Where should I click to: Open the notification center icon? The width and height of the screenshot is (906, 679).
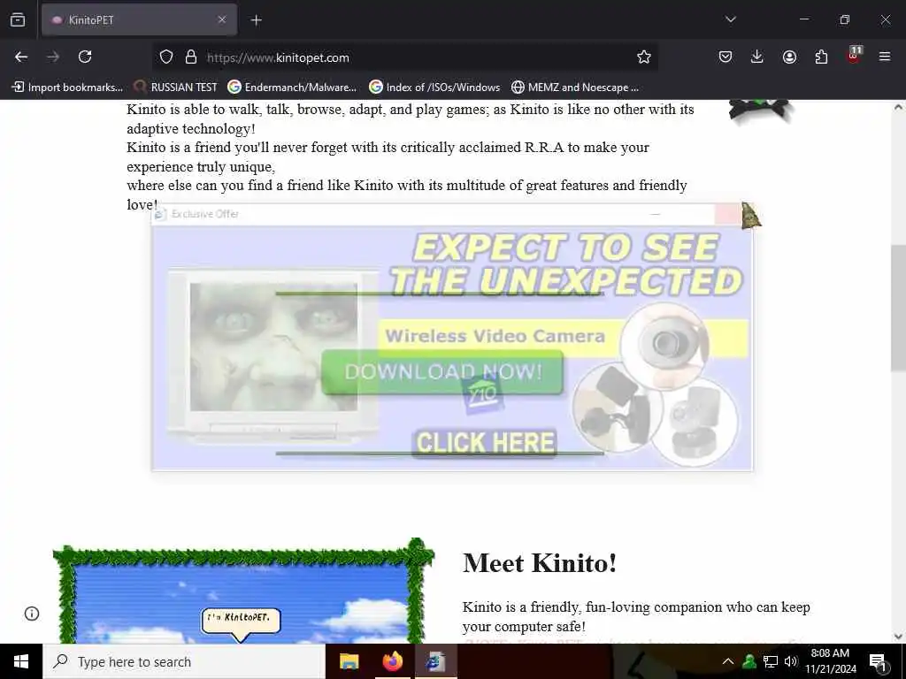point(879,662)
